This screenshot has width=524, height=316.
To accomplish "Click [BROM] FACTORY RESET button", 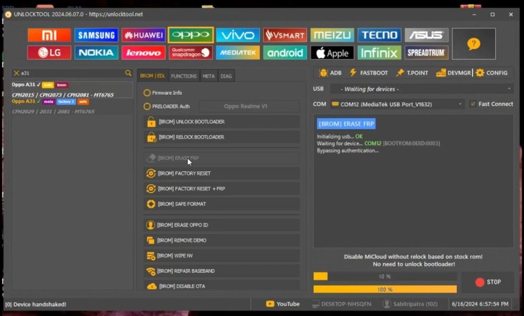I will [x=222, y=173].
